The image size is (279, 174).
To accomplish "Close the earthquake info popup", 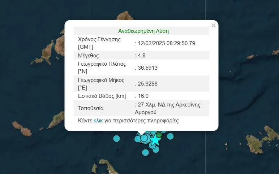I will [x=213, y=26].
